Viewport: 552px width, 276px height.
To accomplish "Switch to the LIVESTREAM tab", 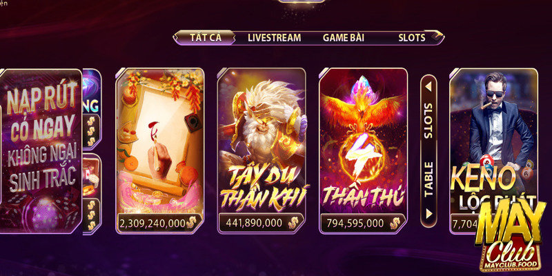I will click(274, 38).
